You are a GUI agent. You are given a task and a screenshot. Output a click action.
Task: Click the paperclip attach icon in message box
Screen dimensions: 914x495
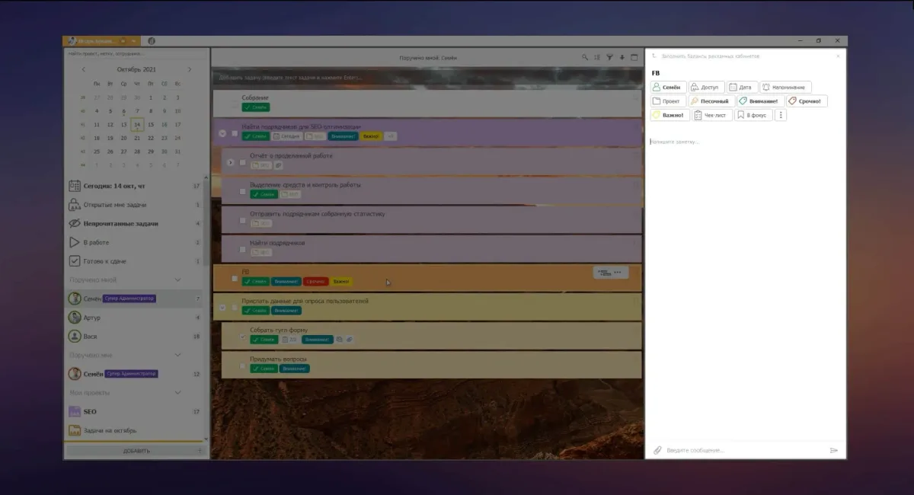pos(657,450)
